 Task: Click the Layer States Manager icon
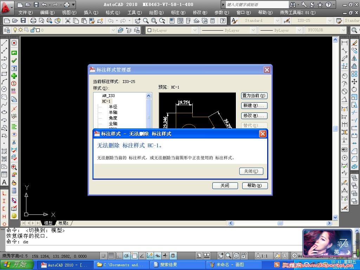tap(137, 30)
